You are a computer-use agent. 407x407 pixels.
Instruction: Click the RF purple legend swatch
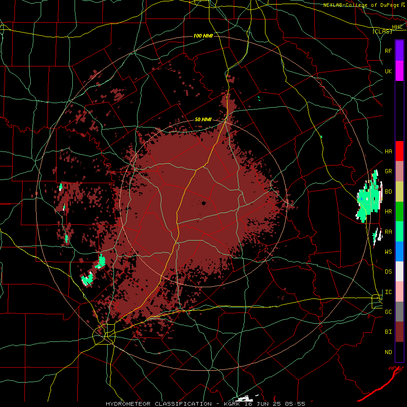pyautogui.click(x=399, y=51)
